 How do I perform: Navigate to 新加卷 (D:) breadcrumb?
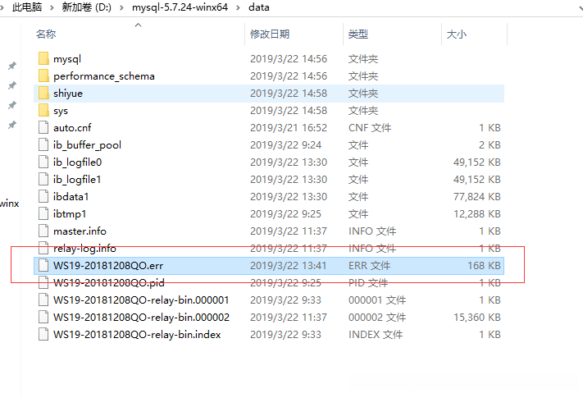point(87,7)
